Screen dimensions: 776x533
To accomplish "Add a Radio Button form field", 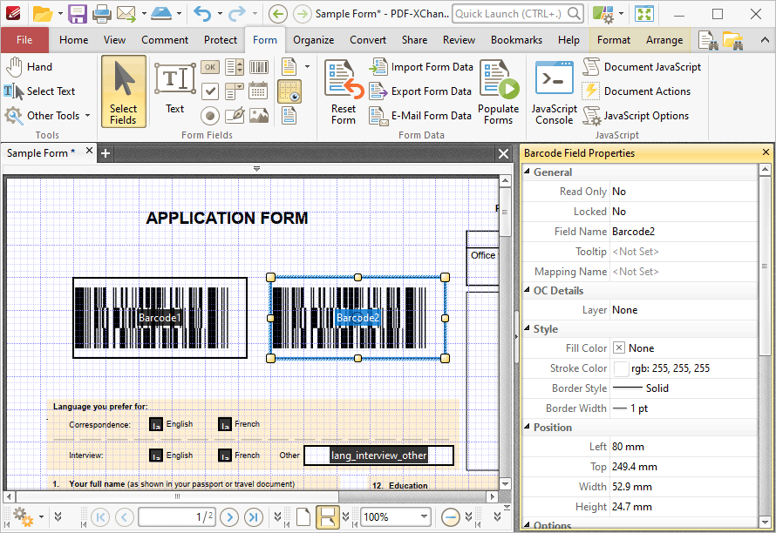I will click(x=210, y=116).
